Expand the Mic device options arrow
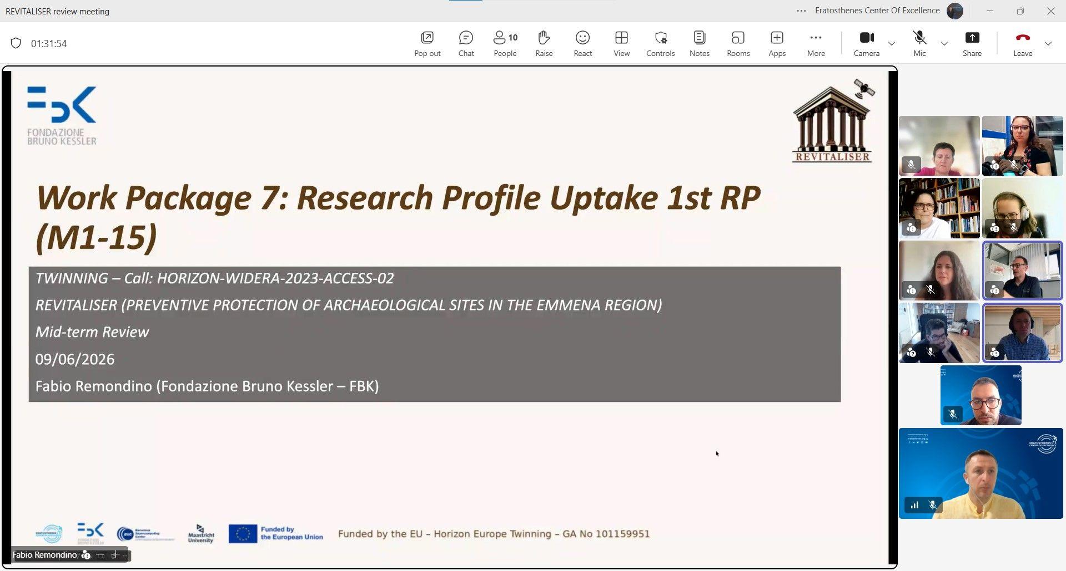This screenshot has height=571, width=1066. click(944, 43)
